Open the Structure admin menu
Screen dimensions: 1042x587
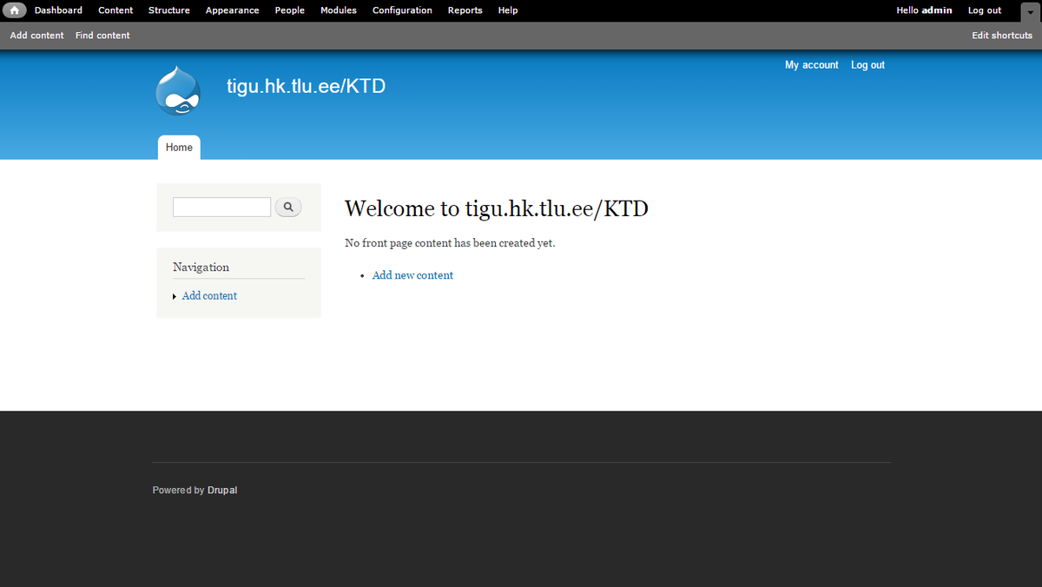168,10
